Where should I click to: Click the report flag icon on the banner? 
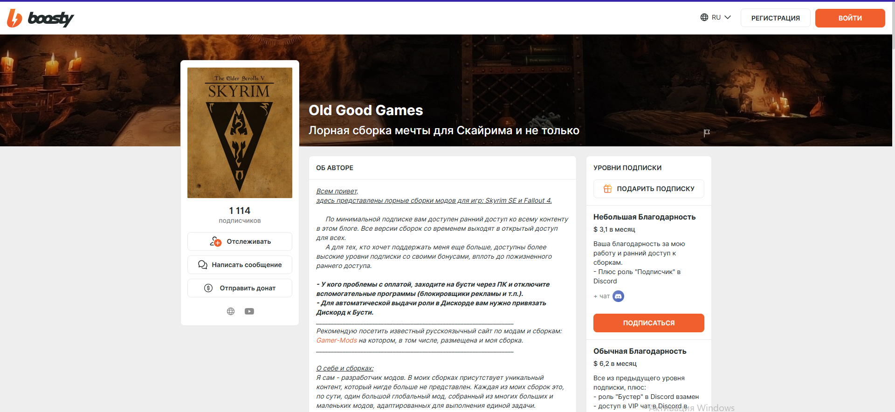point(707,133)
